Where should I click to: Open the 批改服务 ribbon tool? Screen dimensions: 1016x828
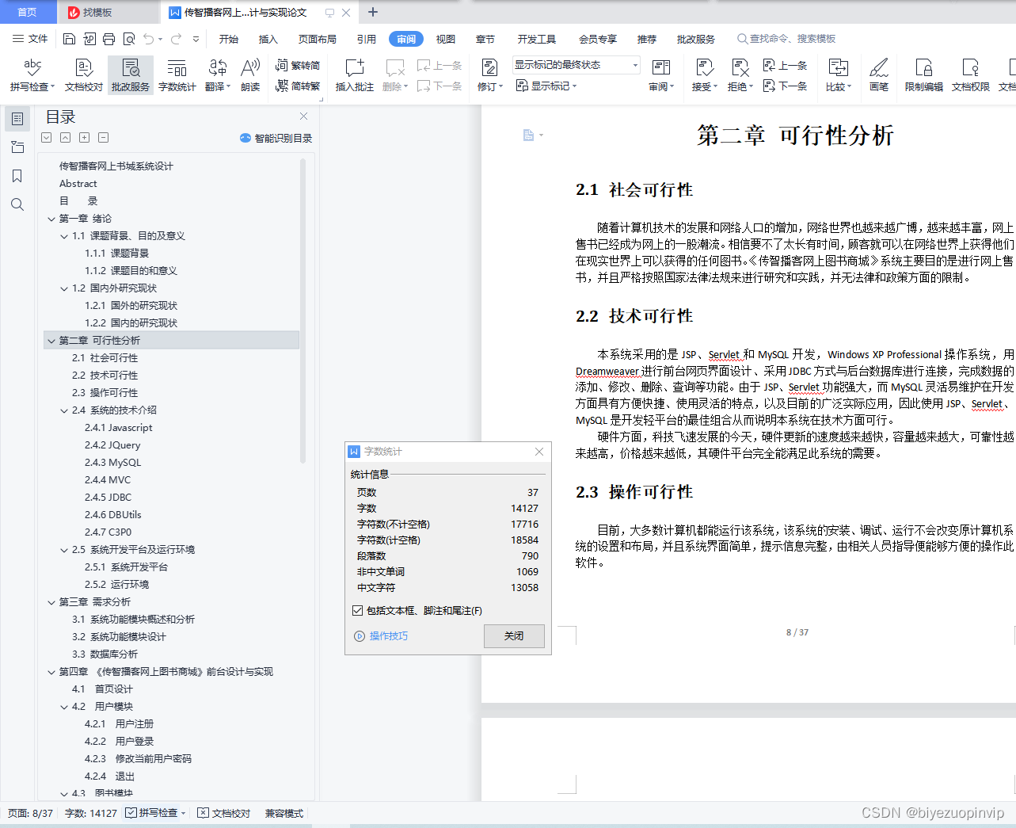pyautogui.click(x=131, y=75)
